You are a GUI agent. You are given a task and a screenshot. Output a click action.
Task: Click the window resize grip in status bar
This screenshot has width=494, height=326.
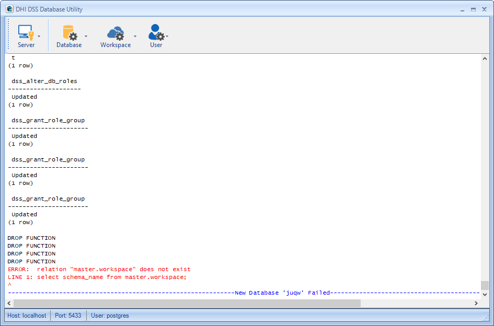click(x=486, y=318)
